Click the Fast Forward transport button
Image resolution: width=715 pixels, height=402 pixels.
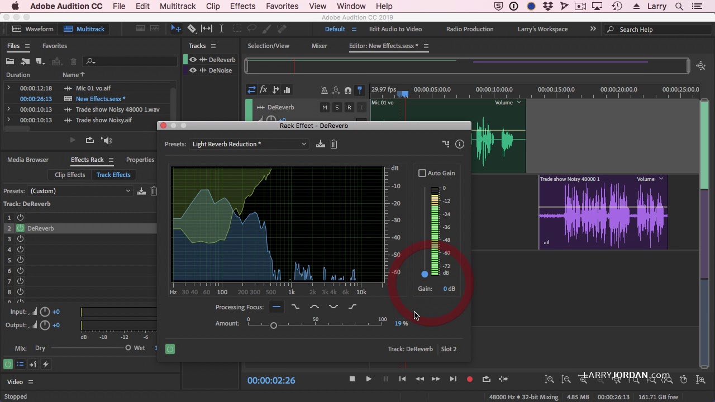point(436,379)
